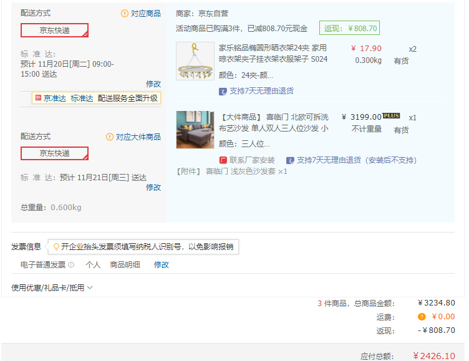Click the hanger quantity x2
This screenshot has width=469, height=361.
point(412,49)
